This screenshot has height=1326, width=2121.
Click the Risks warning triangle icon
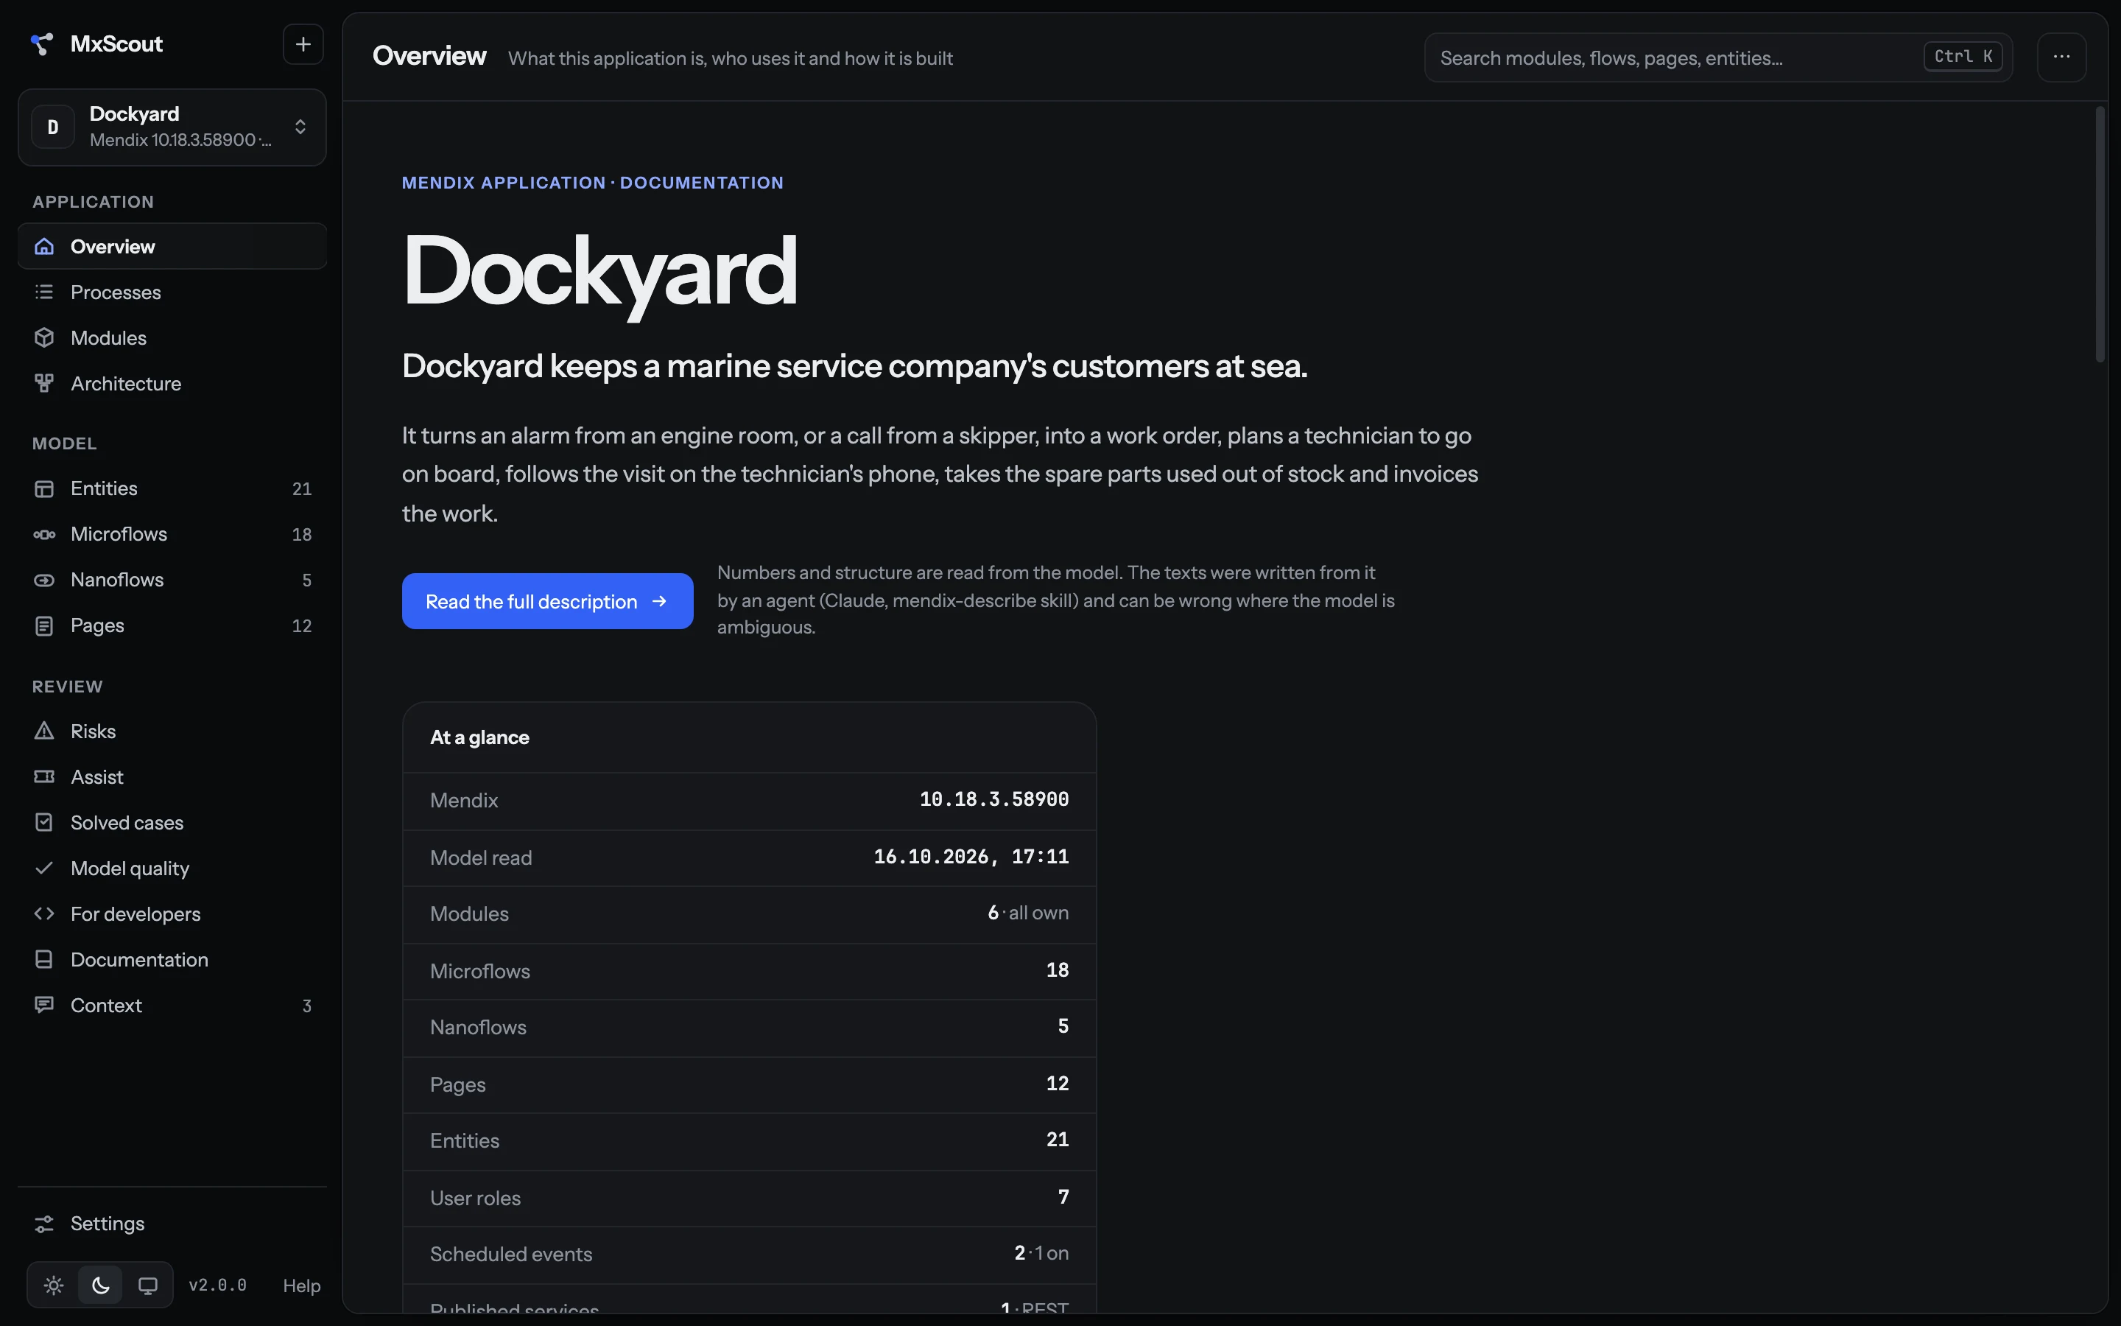pyautogui.click(x=44, y=731)
